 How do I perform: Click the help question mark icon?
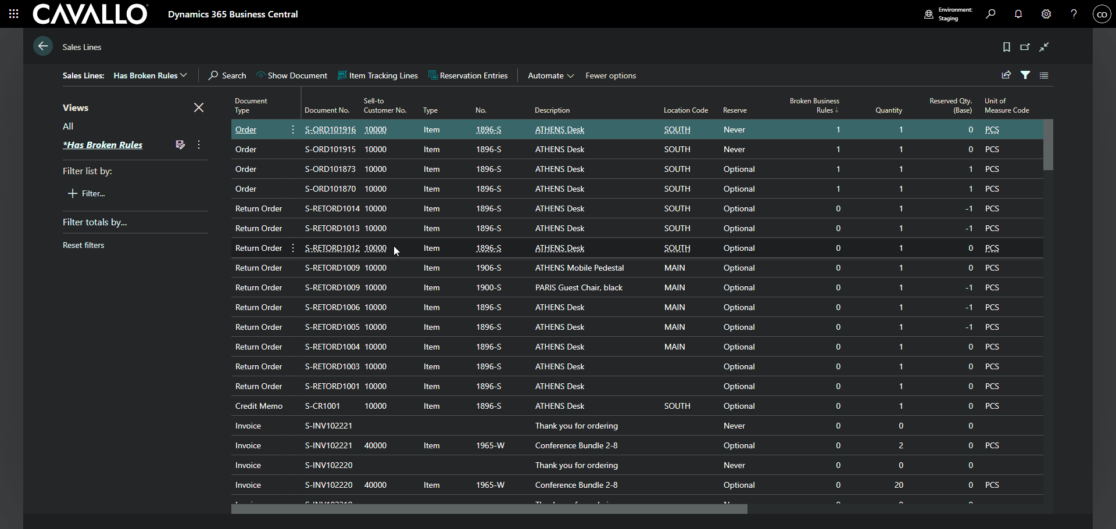tap(1074, 14)
